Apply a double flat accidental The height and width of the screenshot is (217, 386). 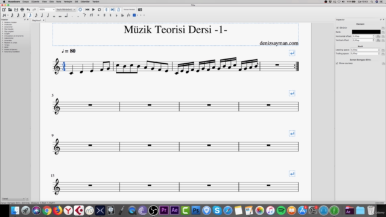pos(122,15)
